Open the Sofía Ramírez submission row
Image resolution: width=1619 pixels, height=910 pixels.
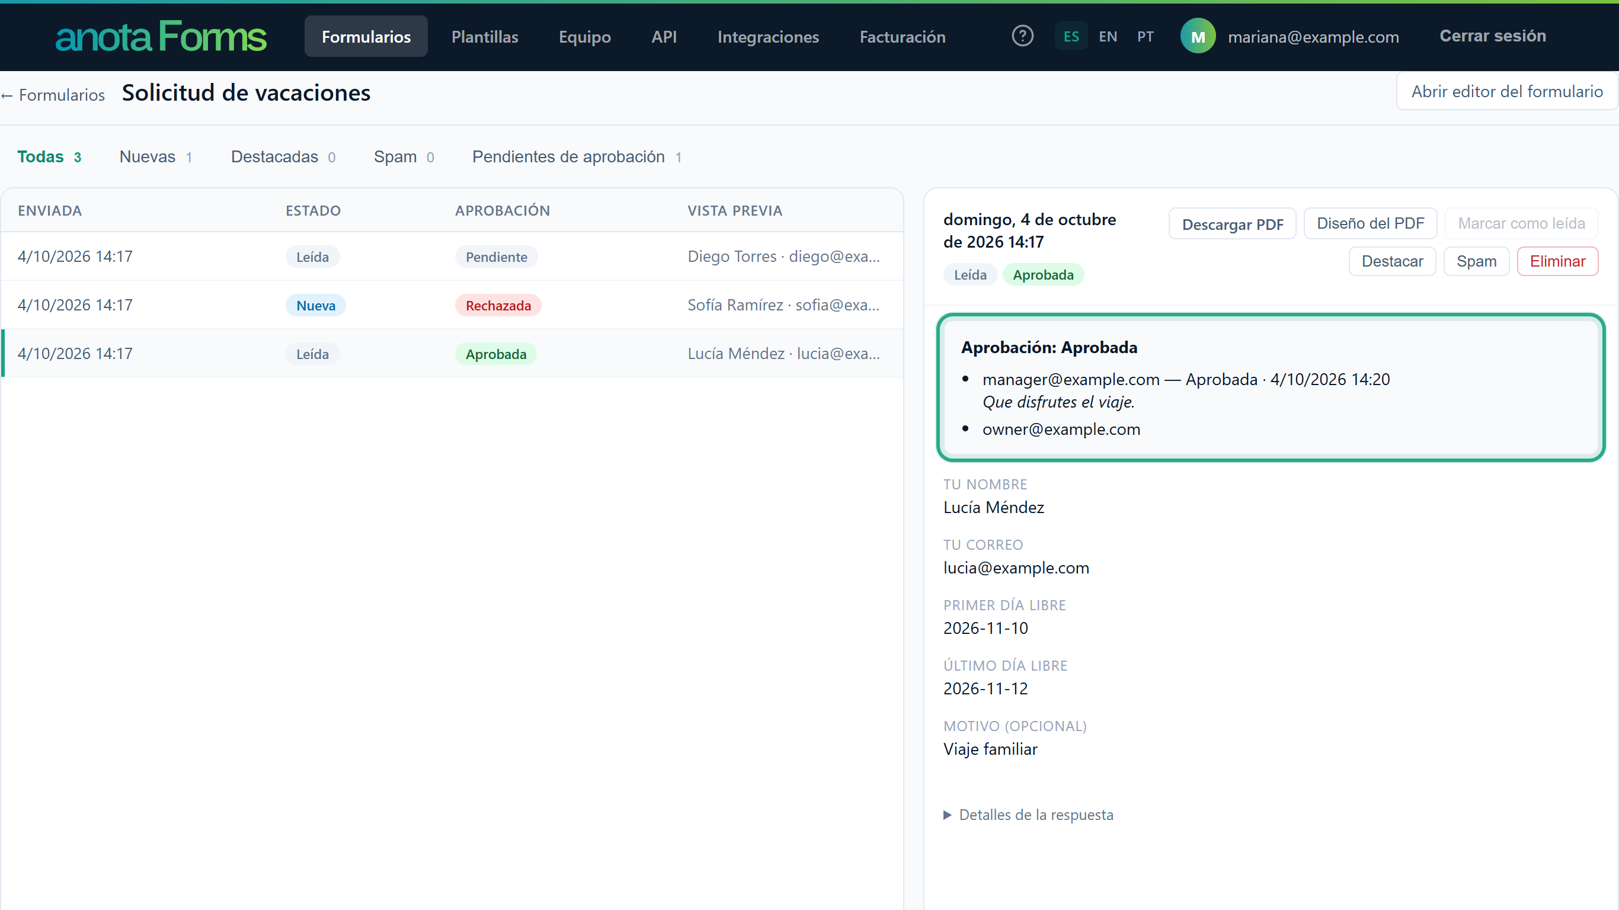(452, 305)
